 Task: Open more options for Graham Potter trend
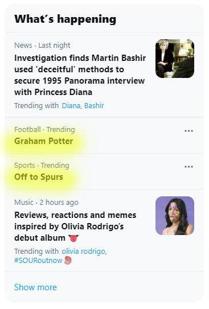[x=188, y=131]
